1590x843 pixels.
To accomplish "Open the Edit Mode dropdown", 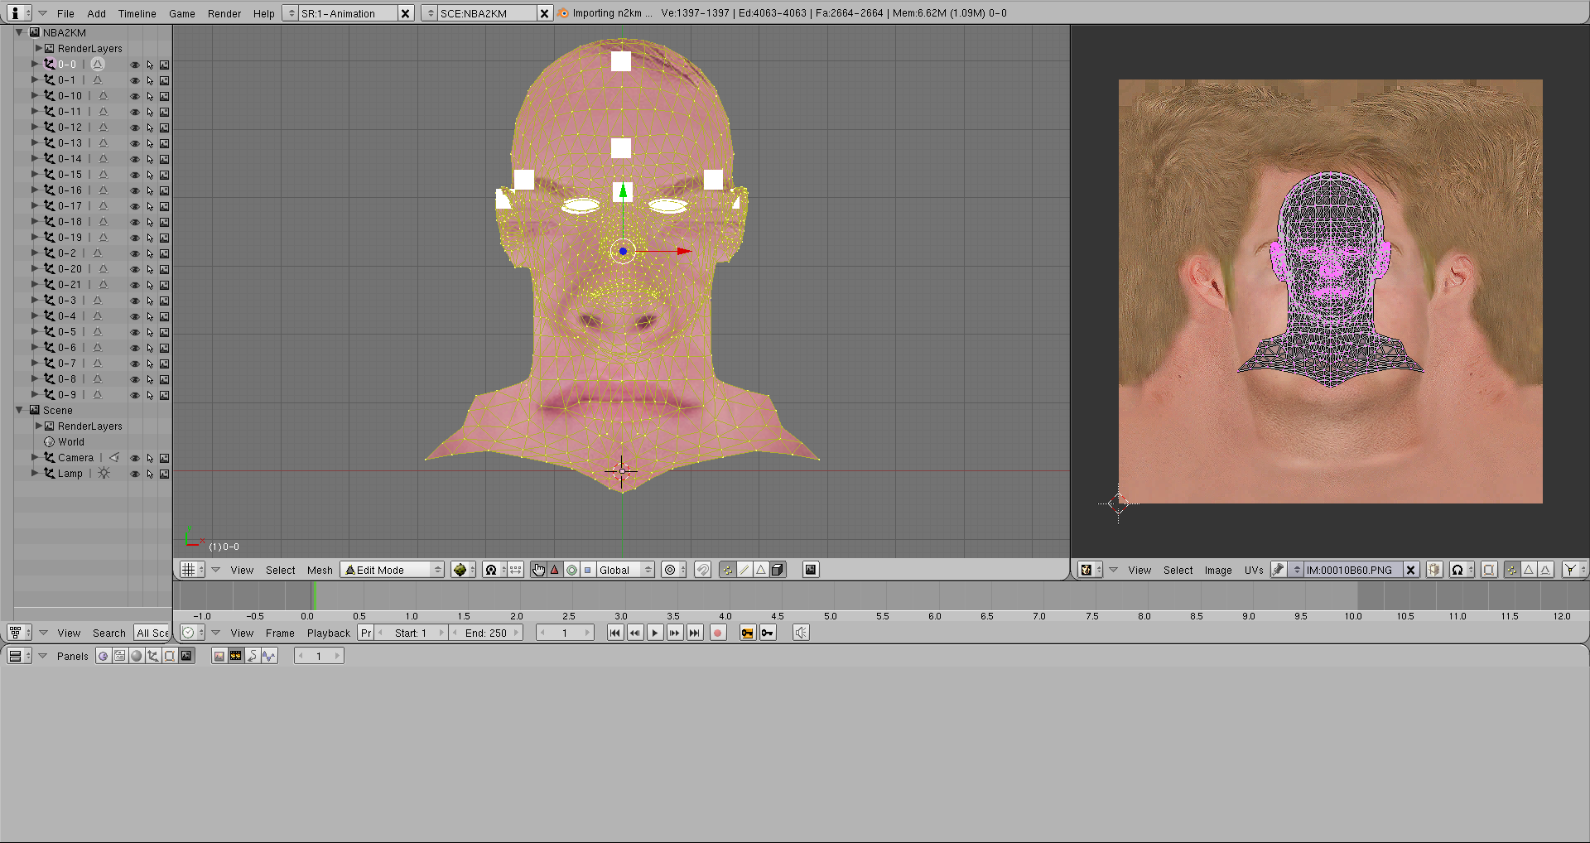I will [393, 570].
